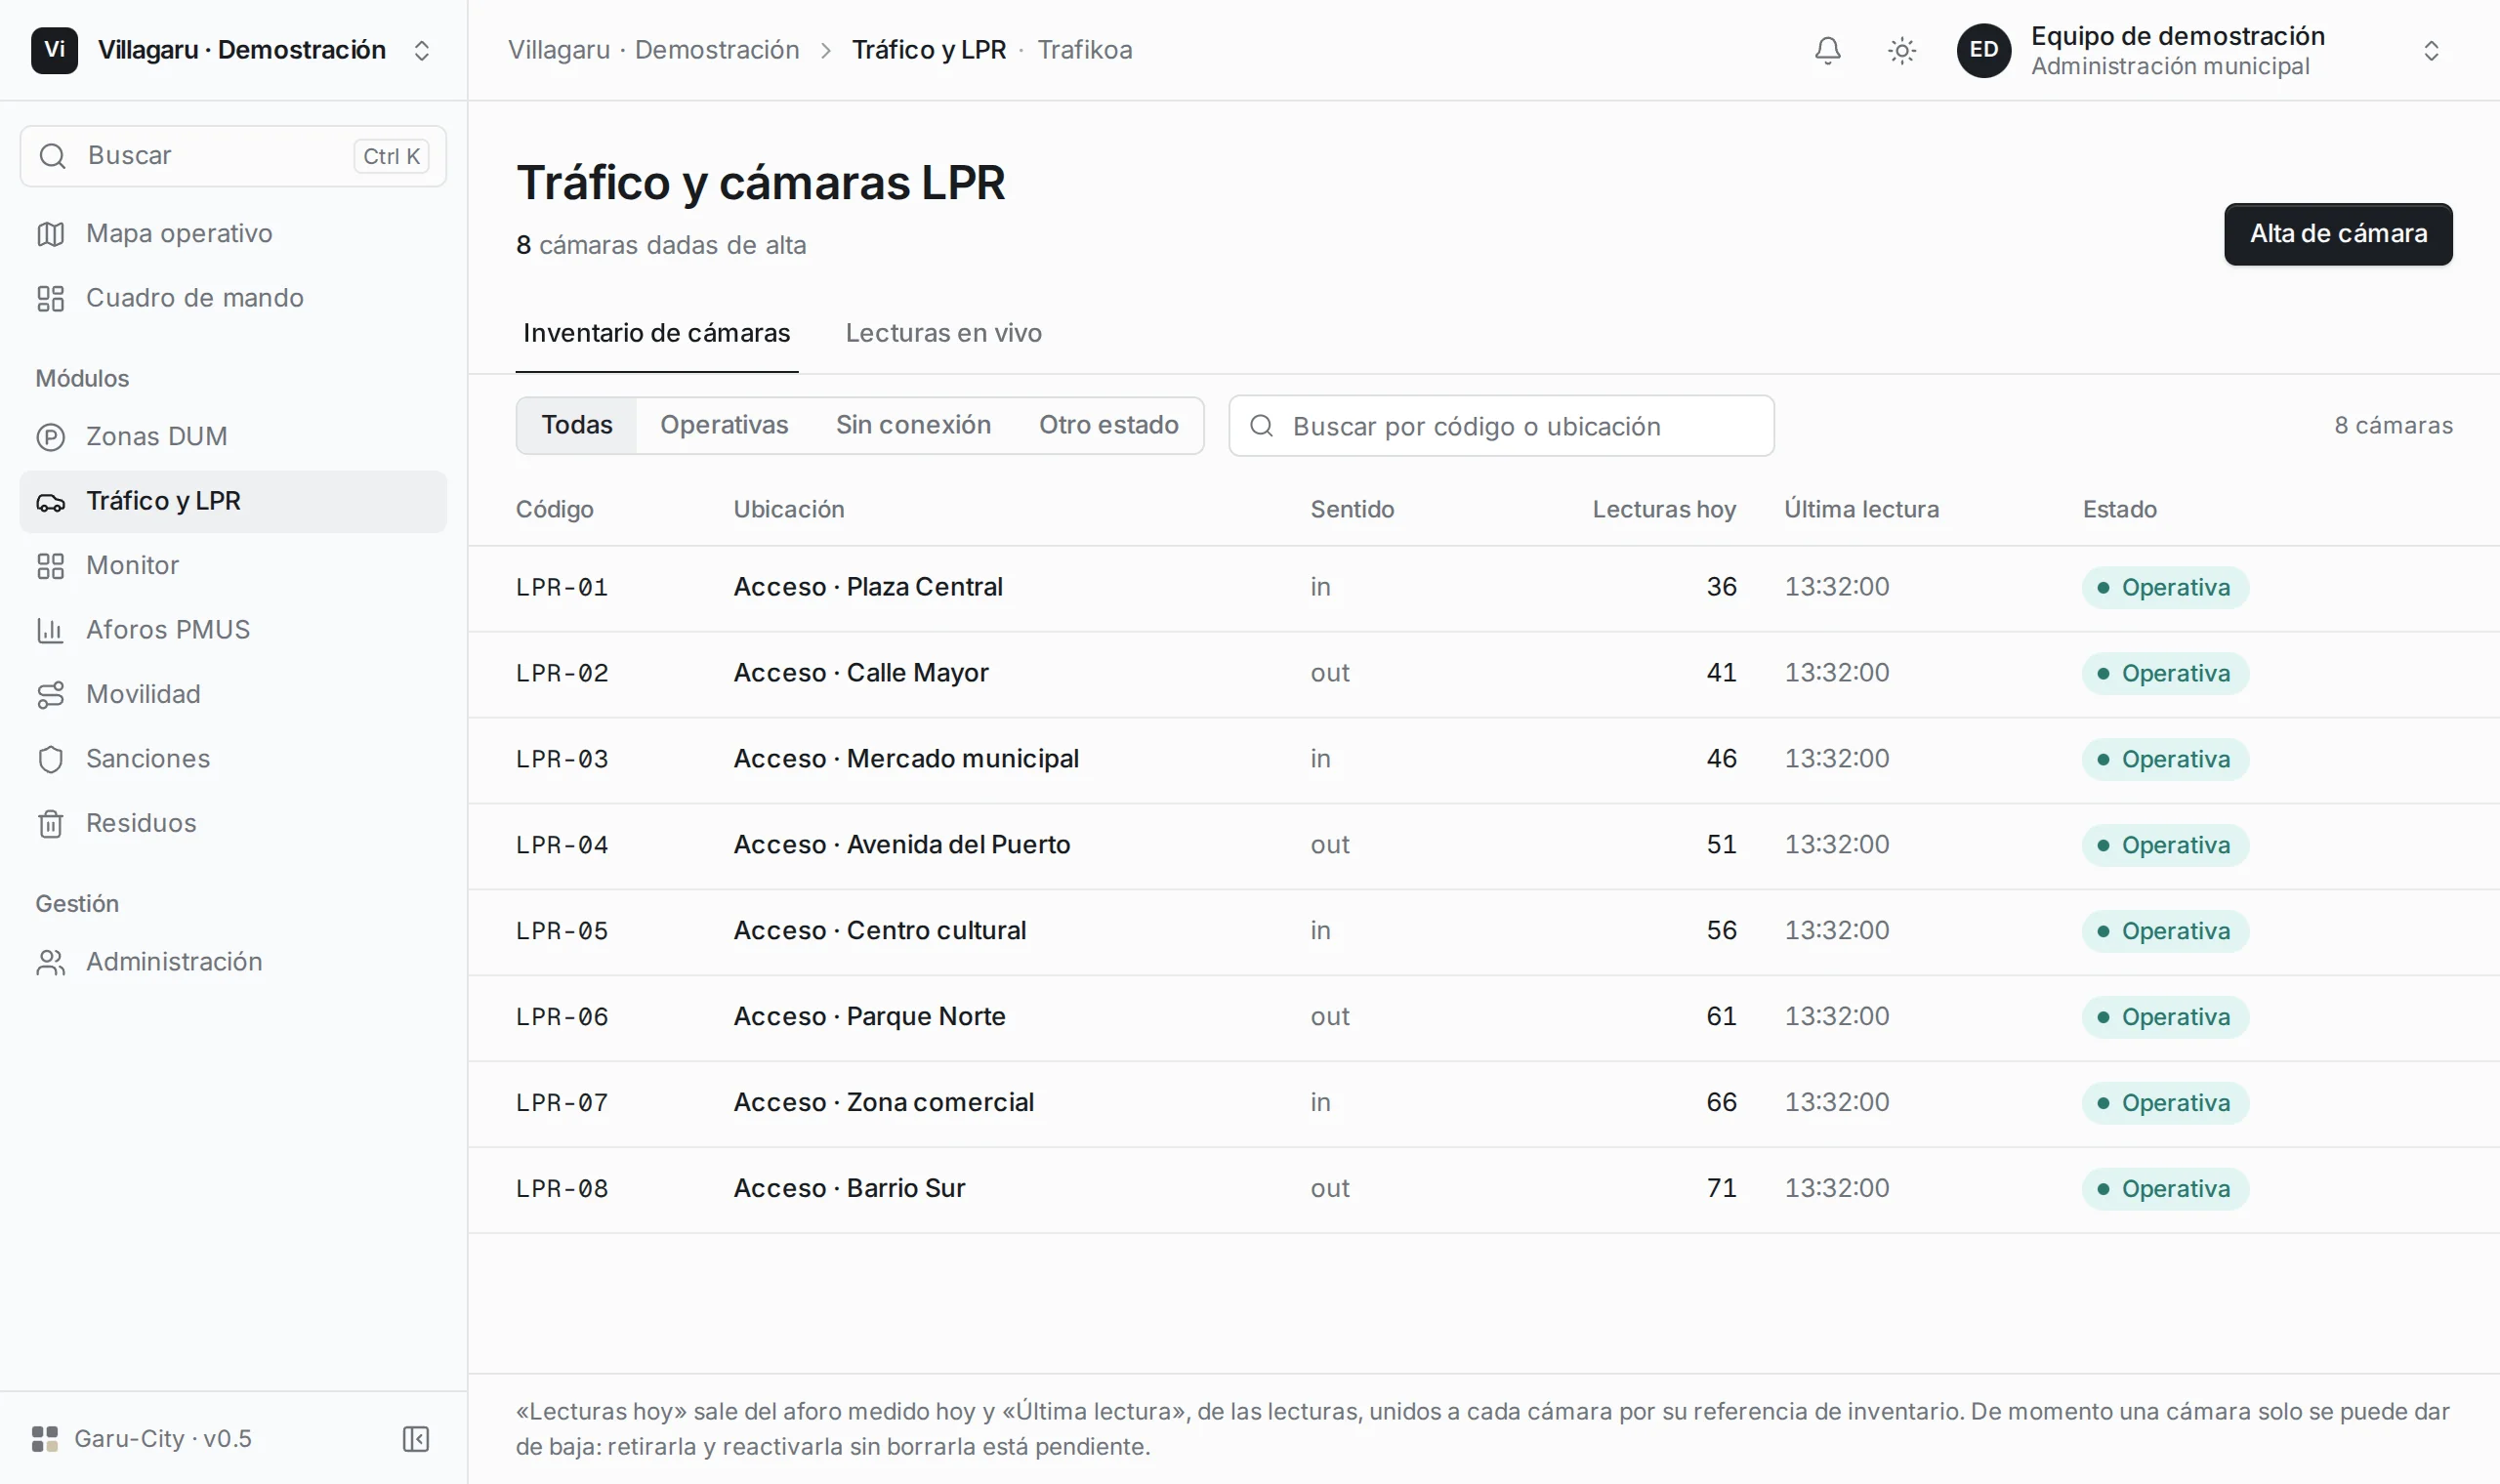This screenshot has height=1484, width=2500.
Task: Focus Buscar por código o ubicación field
Action: coord(1501,426)
